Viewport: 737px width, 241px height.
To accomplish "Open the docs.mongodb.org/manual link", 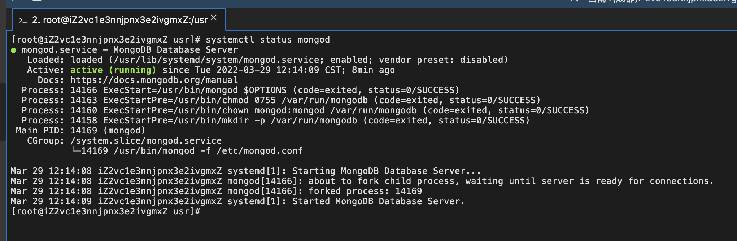I will (154, 80).
